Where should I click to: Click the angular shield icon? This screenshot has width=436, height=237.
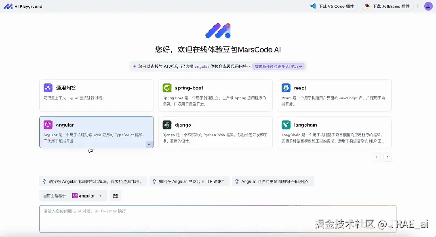tap(48, 125)
